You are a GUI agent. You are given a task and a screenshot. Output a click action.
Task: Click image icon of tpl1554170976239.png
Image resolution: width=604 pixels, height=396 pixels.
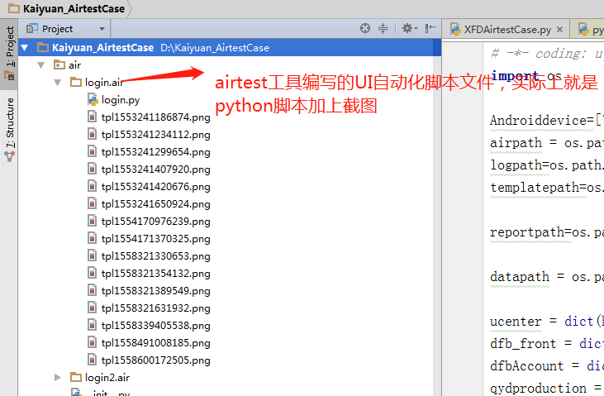coord(92,221)
